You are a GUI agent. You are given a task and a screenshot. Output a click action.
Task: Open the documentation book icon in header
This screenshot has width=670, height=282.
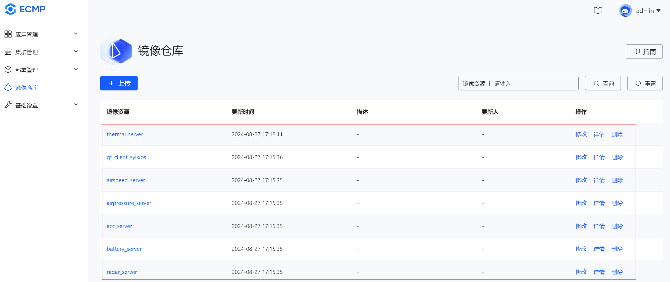pyautogui.click(x=598, y=11)
